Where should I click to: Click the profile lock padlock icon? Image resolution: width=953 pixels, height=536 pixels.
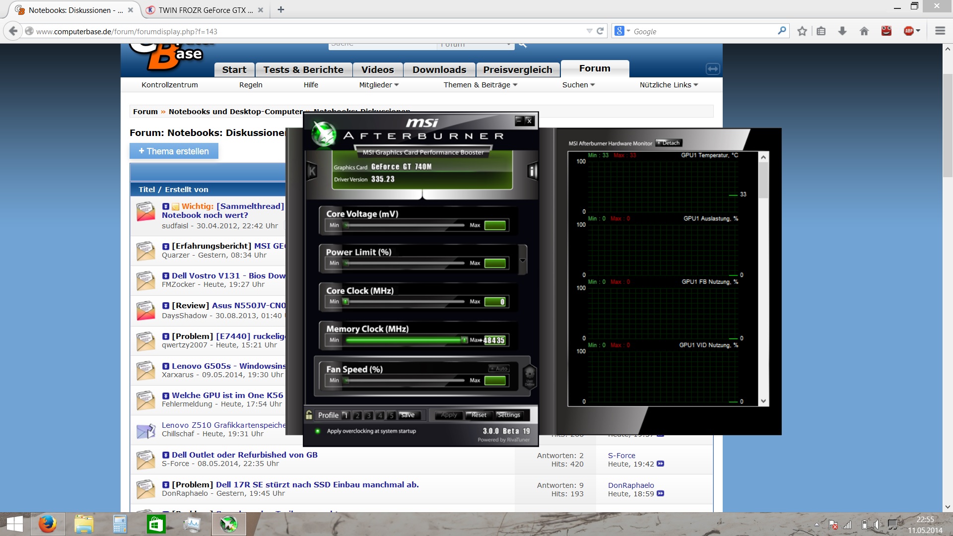(x=309, y=415)
